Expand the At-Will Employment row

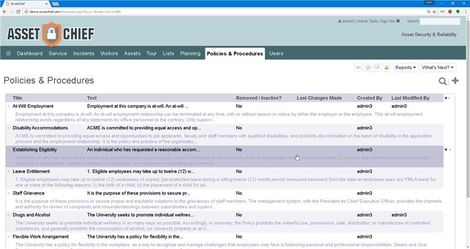[x=9, y=106]
